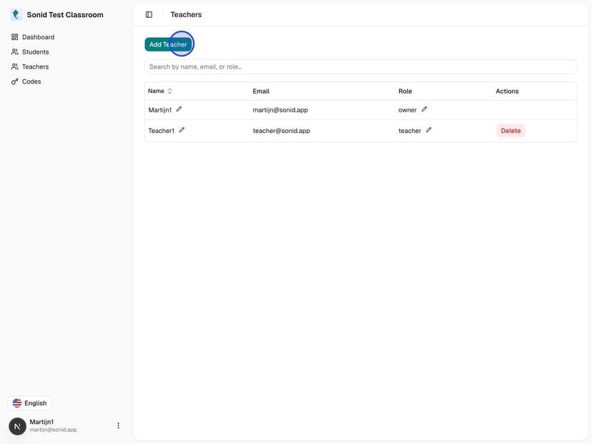This screenshot has width=592, height=444.
Task: Open the three-dot user menu icon
Action: tap(118, 425)
